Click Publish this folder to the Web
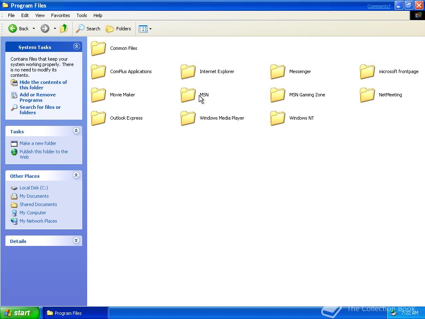Viewport: 425px width, 319px height. point(44,155)
